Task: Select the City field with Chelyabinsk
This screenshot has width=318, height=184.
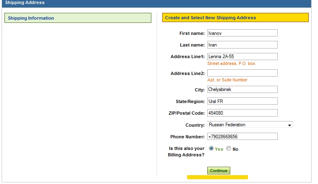Action: 242,89
